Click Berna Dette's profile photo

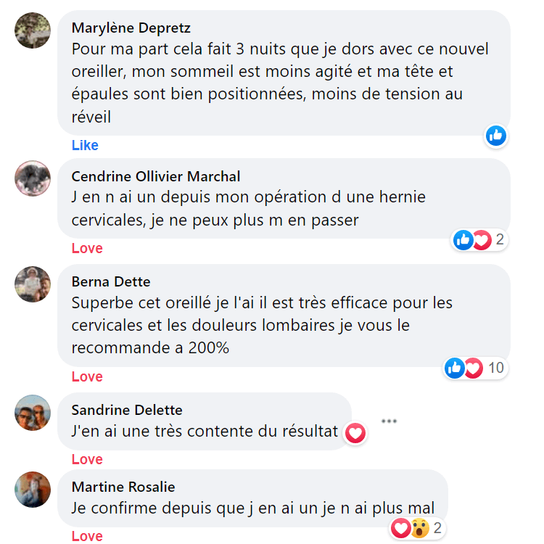pyautogui.click(x=33, y=284)
